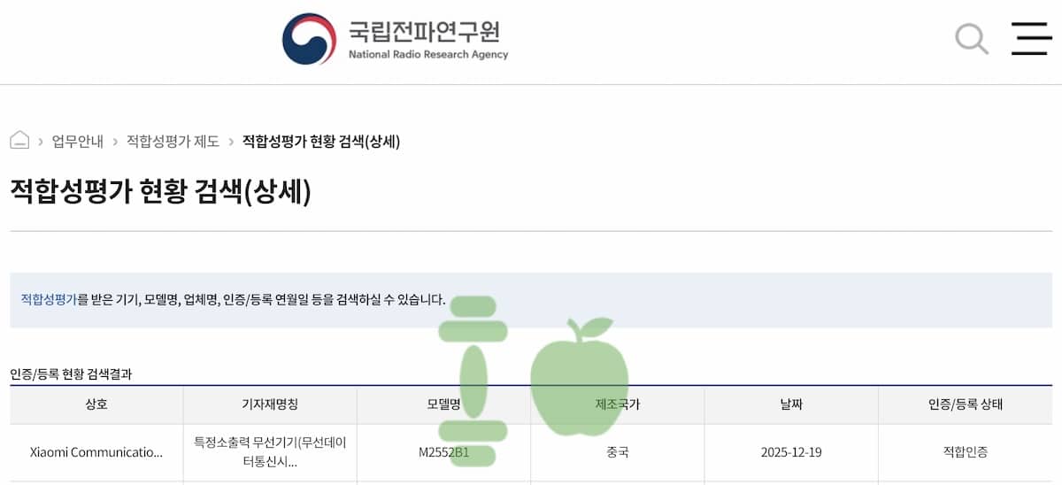The image size is (1062, 485).
Task: Click the 인증/등록 상태 column header
Action: [965, 404]
